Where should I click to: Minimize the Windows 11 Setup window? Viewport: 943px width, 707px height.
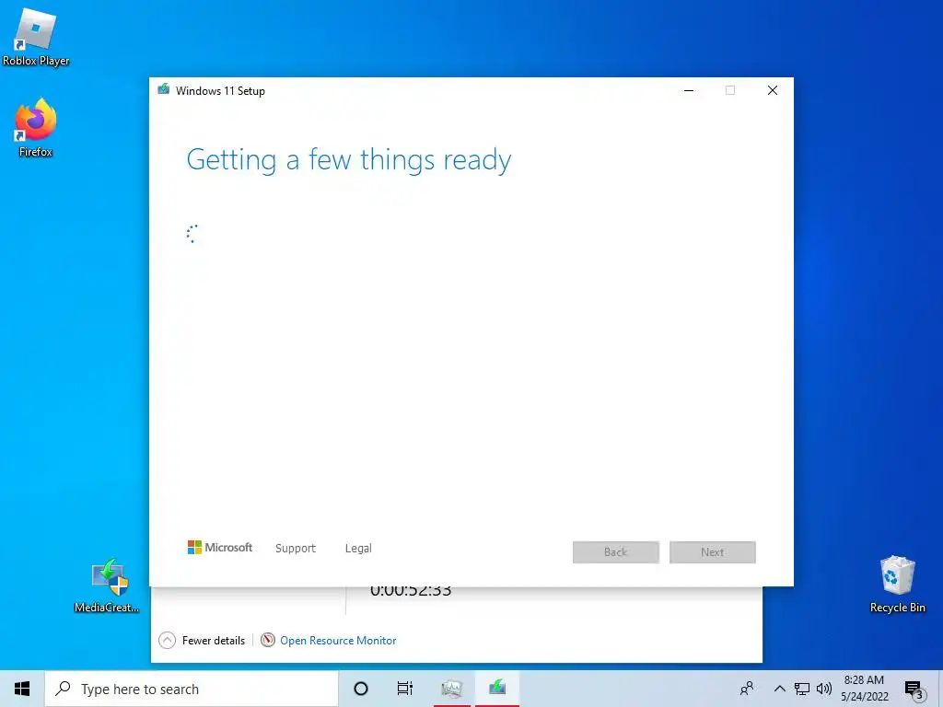coord(689,90)
